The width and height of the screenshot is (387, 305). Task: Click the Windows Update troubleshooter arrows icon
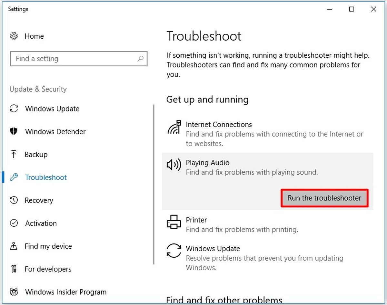174,251
